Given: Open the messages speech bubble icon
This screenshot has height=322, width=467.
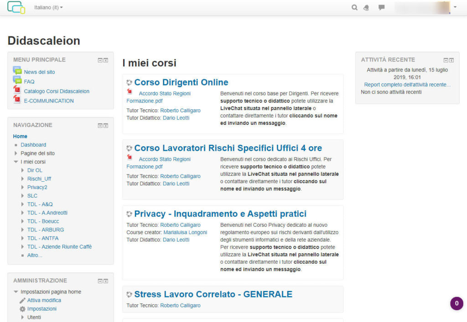Looking at the screenshot, I should (381, 8).
